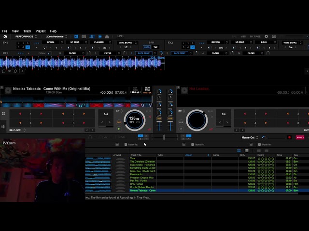Click the LINK button
Screen dimensions: 309x231
coord(120,36)
